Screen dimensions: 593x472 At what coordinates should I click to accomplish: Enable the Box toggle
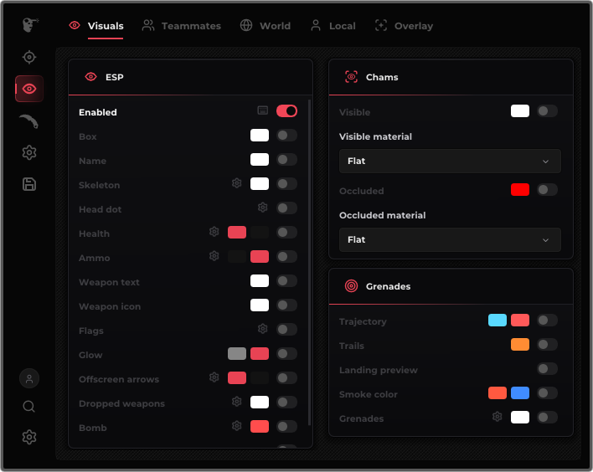pos(286,136)
